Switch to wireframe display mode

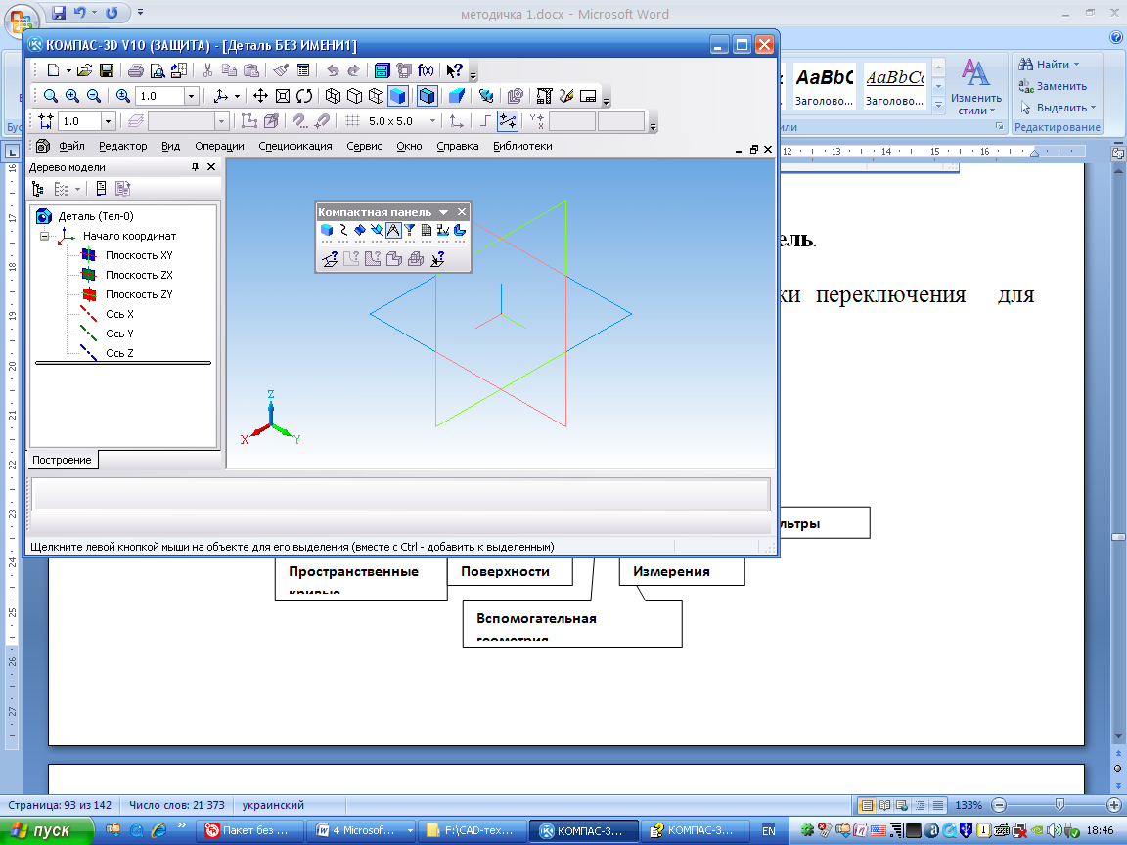(x=332, y=96)
